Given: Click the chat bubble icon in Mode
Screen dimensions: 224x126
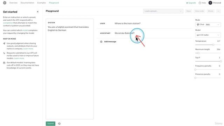Looking at the screenshot, I should click(x=198, y=24).
